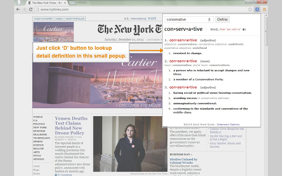Play pronunciation speaker icon

tap(244, 29)
